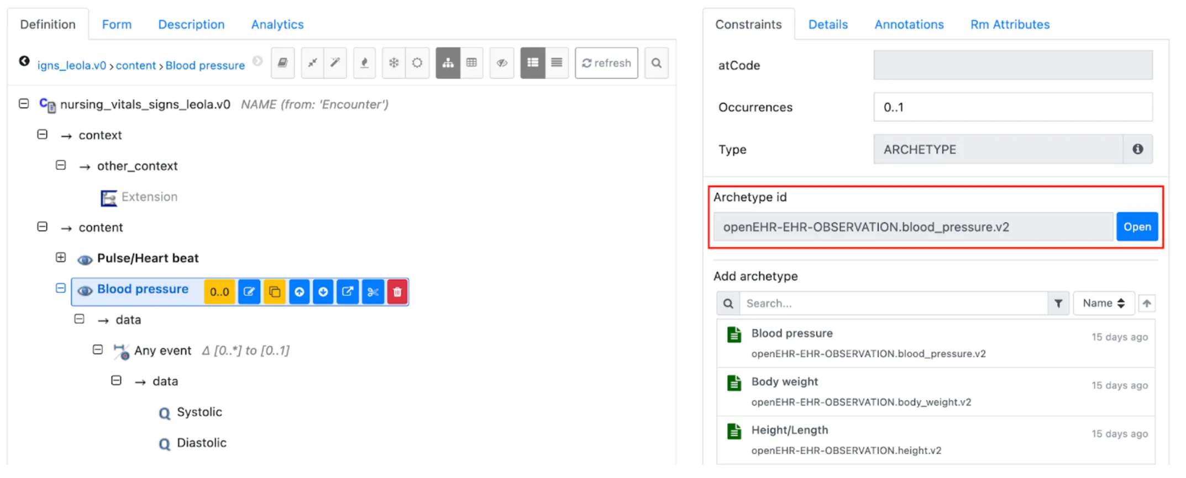Viewport: 1186px width, 478px height.
Task: Click the back arrow in the breadcrumb
Action: [24, 61]
